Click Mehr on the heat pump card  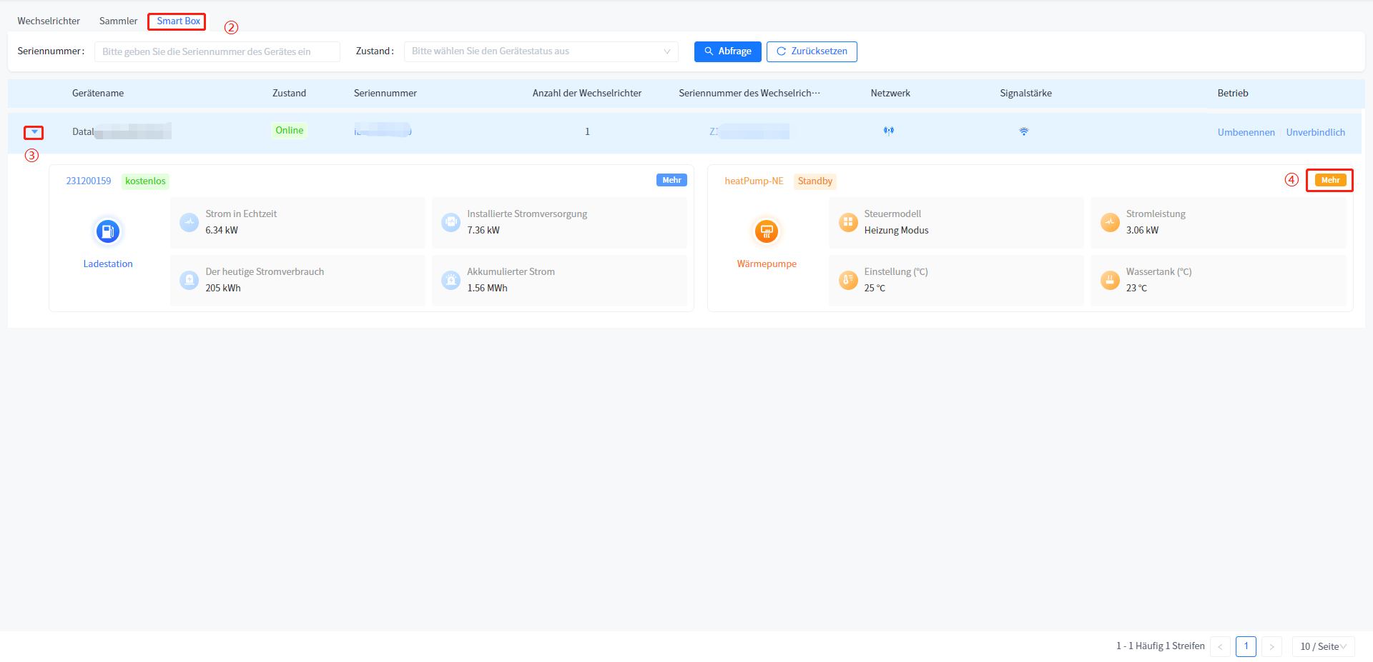tap(1330, 180)
